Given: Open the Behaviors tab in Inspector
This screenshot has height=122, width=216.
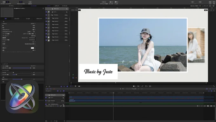Looking at the screenshot, I should [17, 19].
